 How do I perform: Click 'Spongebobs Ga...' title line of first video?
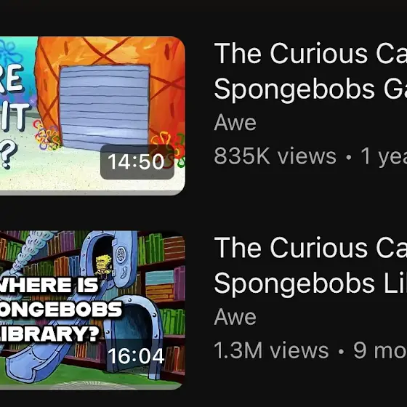[310, 89]
